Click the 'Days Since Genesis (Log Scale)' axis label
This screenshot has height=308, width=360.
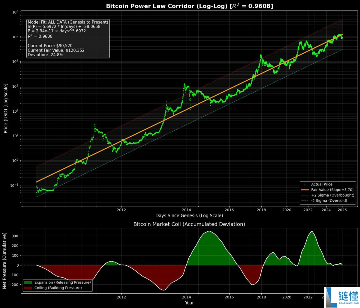tap(189, 216)
